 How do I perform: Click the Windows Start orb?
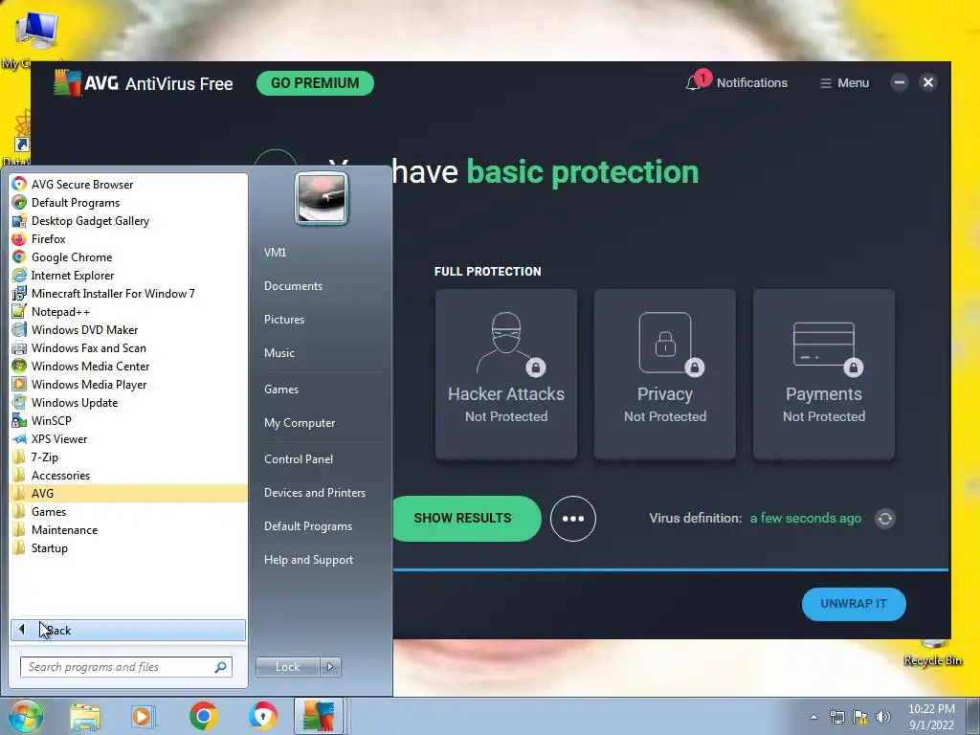pyautogui.click(x=25, y=716)
